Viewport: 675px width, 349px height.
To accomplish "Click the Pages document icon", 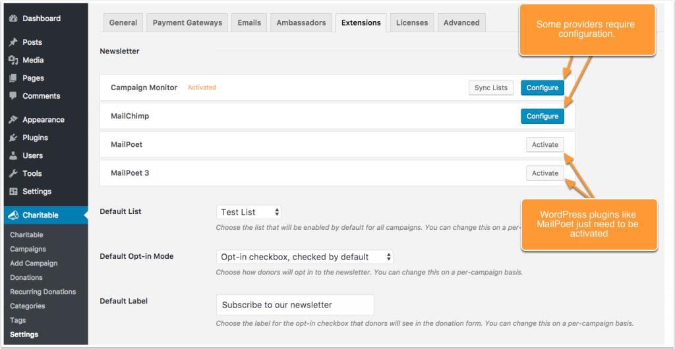I will click(x=13, y=78).
